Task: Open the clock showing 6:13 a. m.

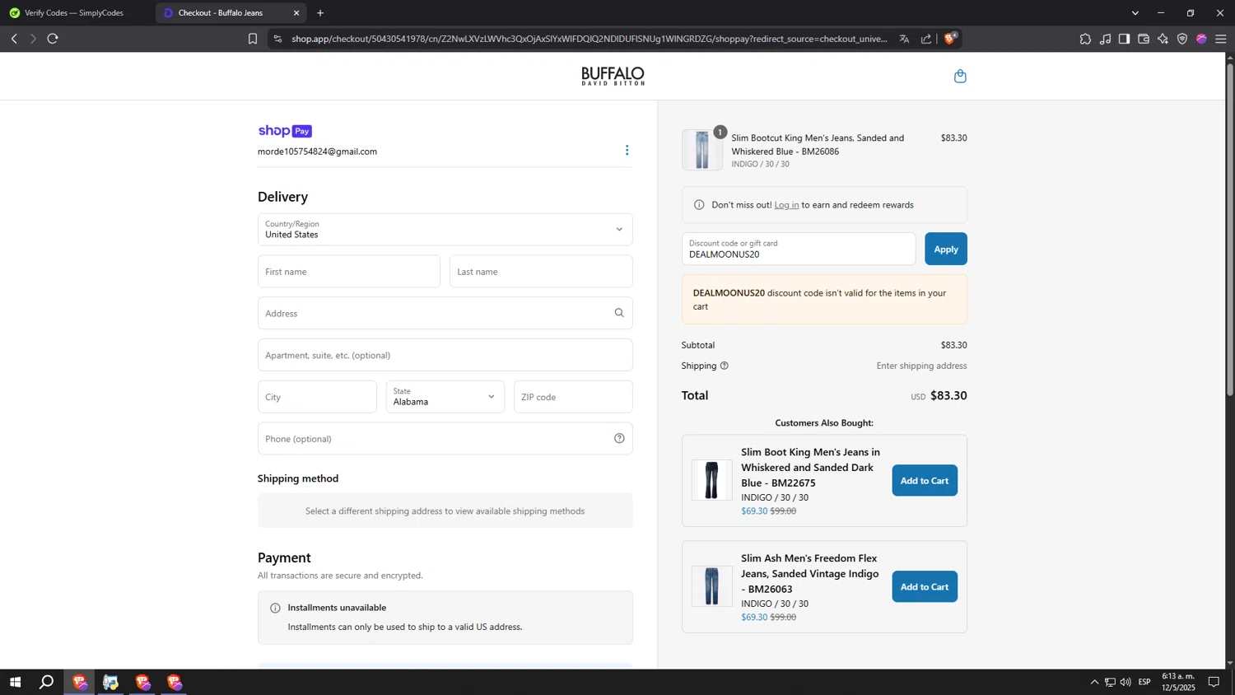Action: click(x=1178, y=682)
